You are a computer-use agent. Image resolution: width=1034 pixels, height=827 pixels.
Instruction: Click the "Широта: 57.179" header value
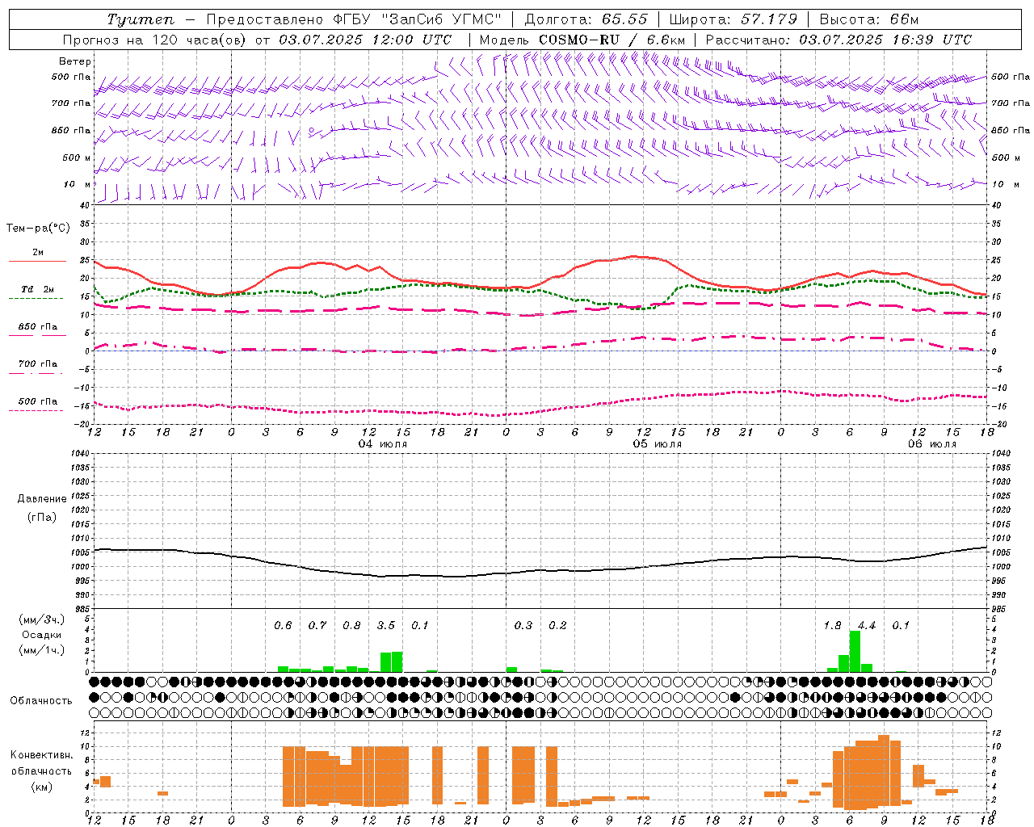(x=733, y=19)
